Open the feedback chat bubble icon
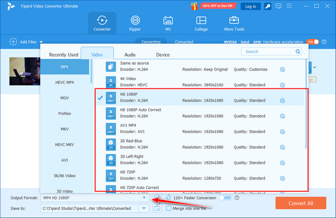The height and width of the screenshot is (218, 336). tap(278, 6)
